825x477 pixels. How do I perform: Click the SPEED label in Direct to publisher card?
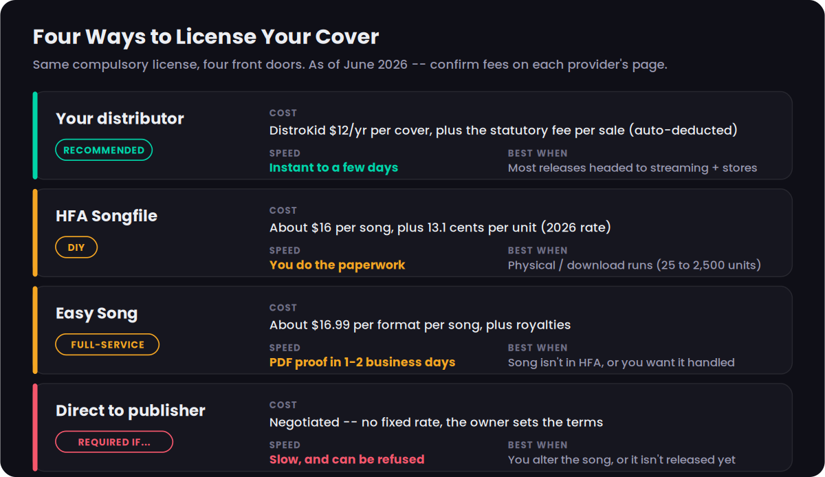pyautogui.click(x=285, y=445)
